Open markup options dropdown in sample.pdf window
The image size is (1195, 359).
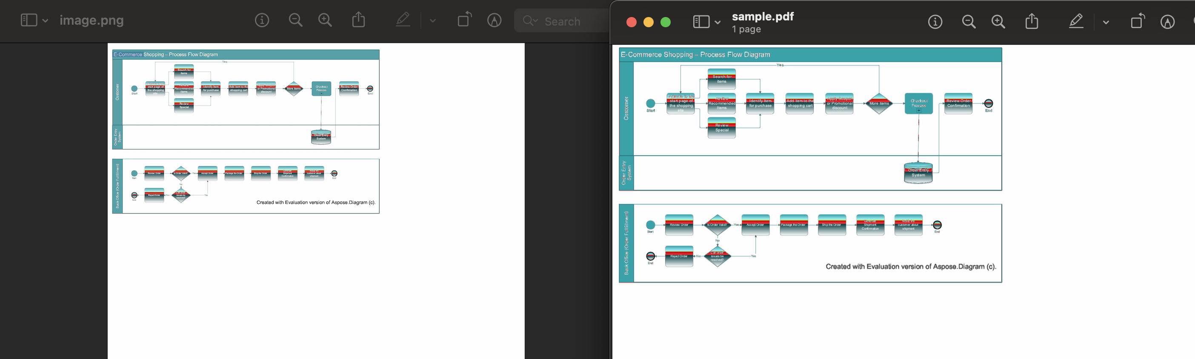point(1106,22)
